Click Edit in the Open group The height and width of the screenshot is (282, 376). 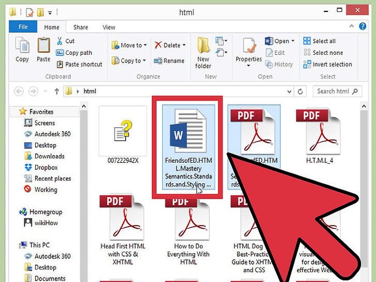(x=275, y=53)
